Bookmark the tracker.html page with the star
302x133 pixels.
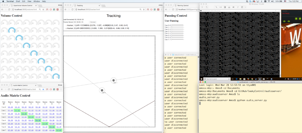144,9
